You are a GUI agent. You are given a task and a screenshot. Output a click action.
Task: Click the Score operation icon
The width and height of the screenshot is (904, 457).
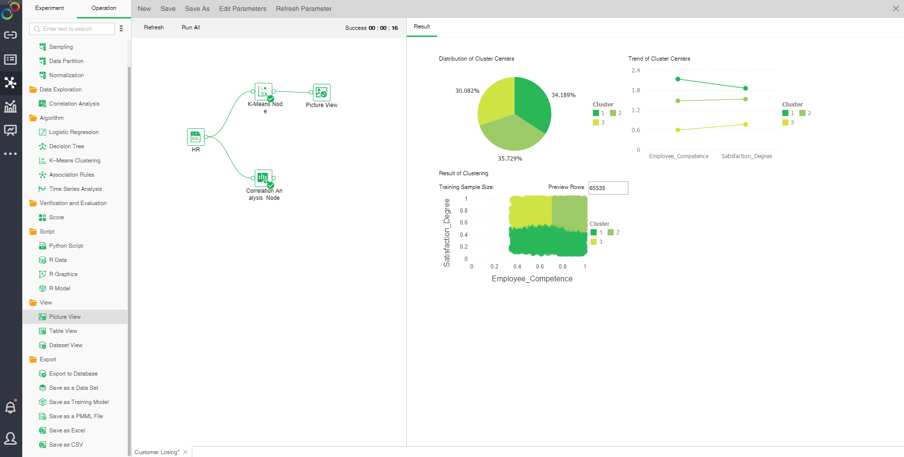[x=43, y=217]
